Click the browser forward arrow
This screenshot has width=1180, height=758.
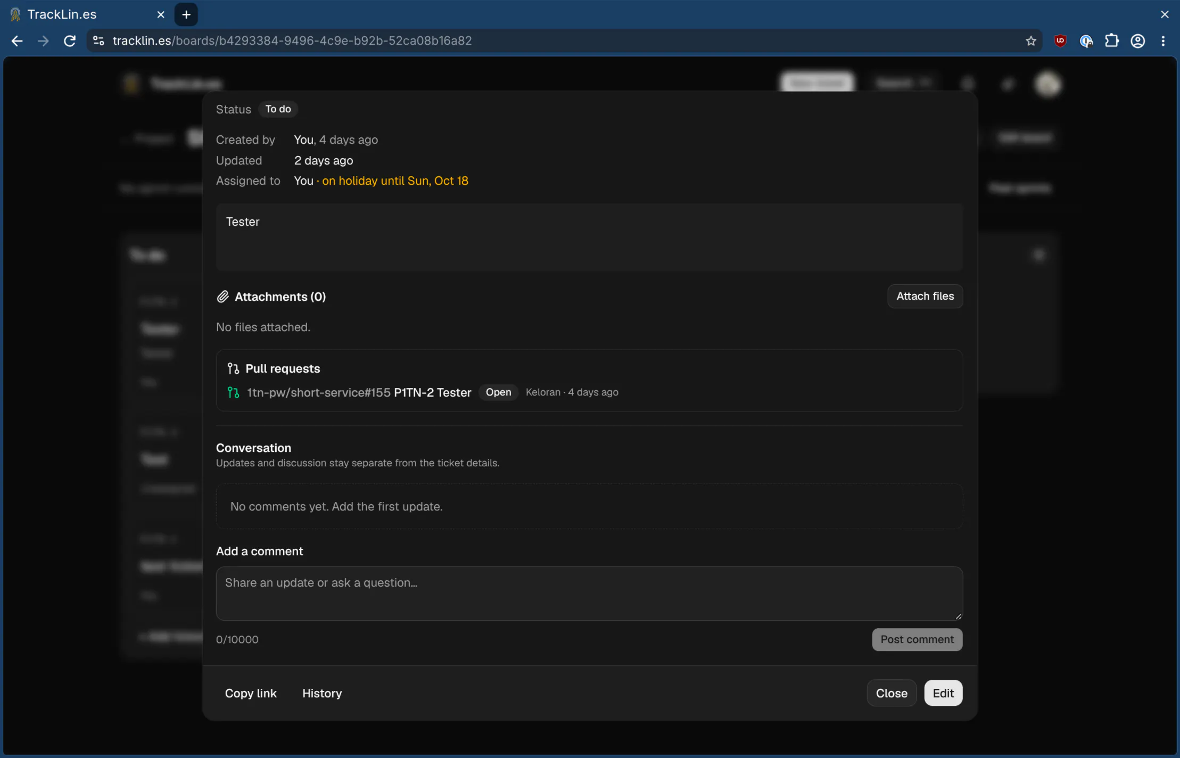click(x=43, y=41)
